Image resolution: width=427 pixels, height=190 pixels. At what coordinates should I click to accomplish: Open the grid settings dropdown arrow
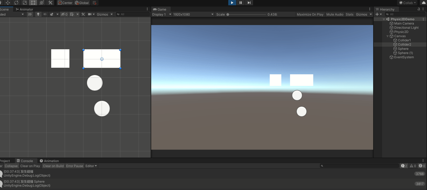(x=78, y=14)
